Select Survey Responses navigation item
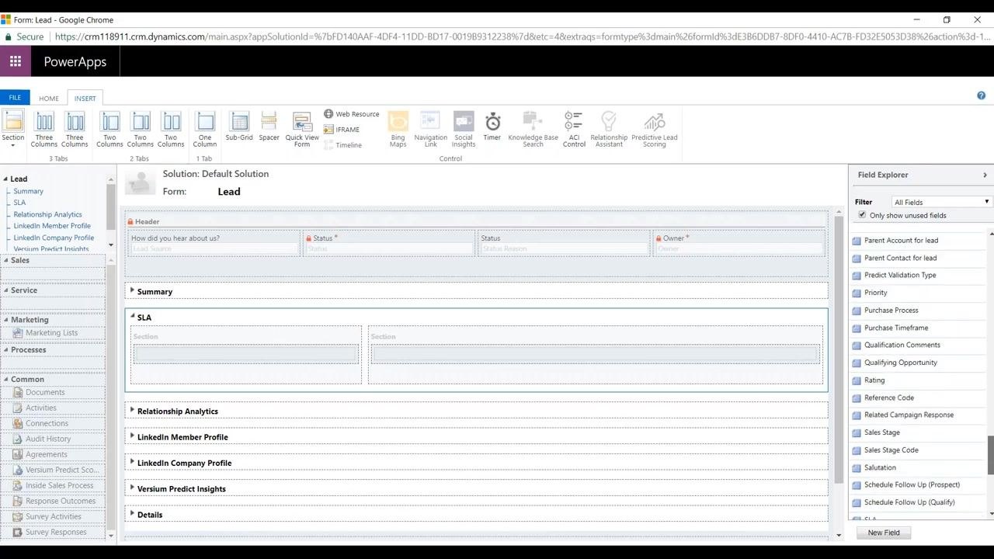The width and height of the screenshot is (994, 559). (56, 532)
